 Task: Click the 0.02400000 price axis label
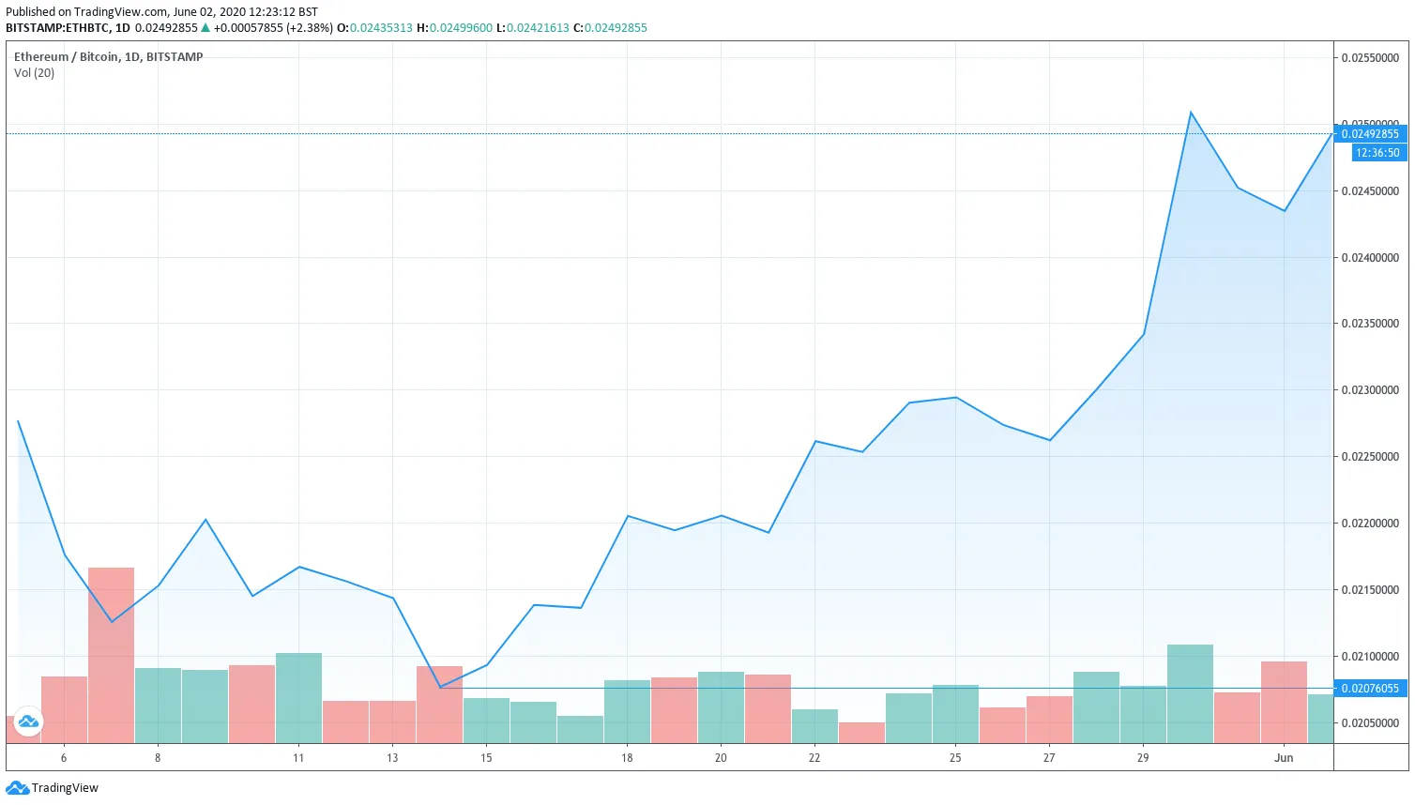coord(1370,258)
